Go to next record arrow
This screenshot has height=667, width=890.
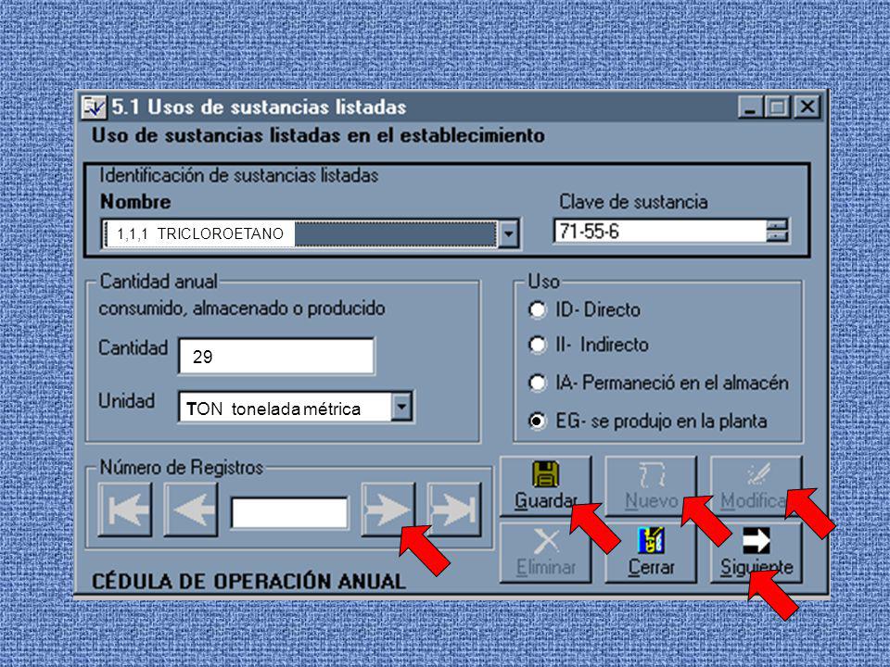click(x=388, y=510)
